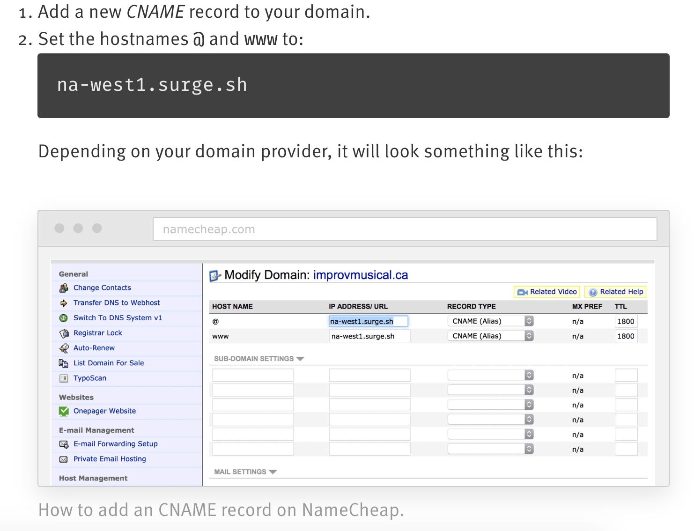Click the Modify Domain edit icon

[x=215, y=276]
